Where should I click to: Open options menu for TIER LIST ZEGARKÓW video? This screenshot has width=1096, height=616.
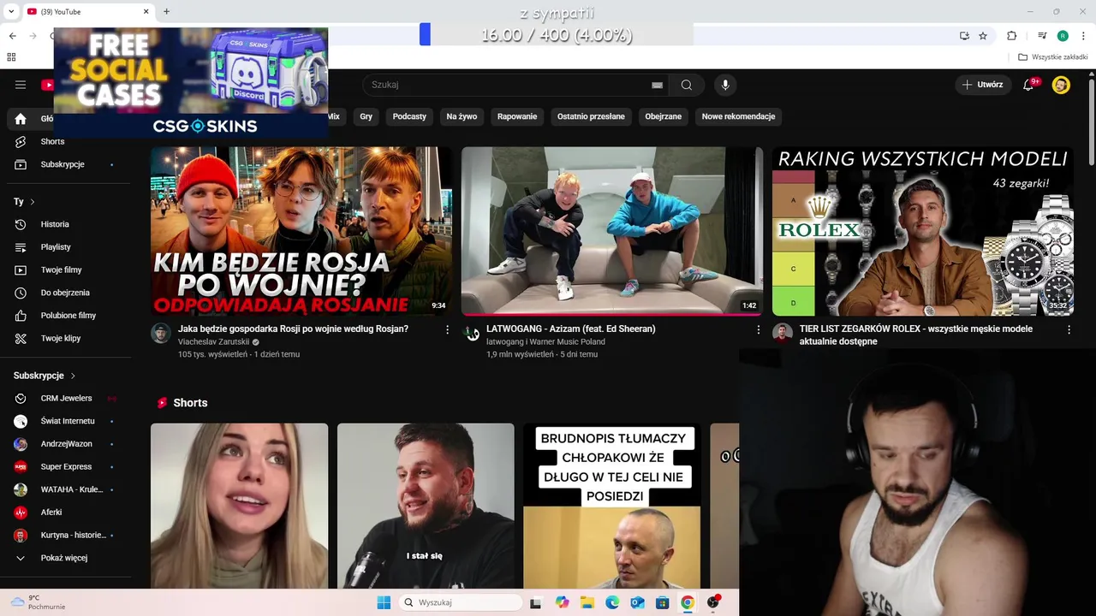pos(1069,329)
